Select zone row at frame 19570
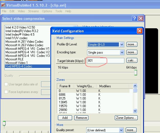160x133 pixels. (94, 106)
